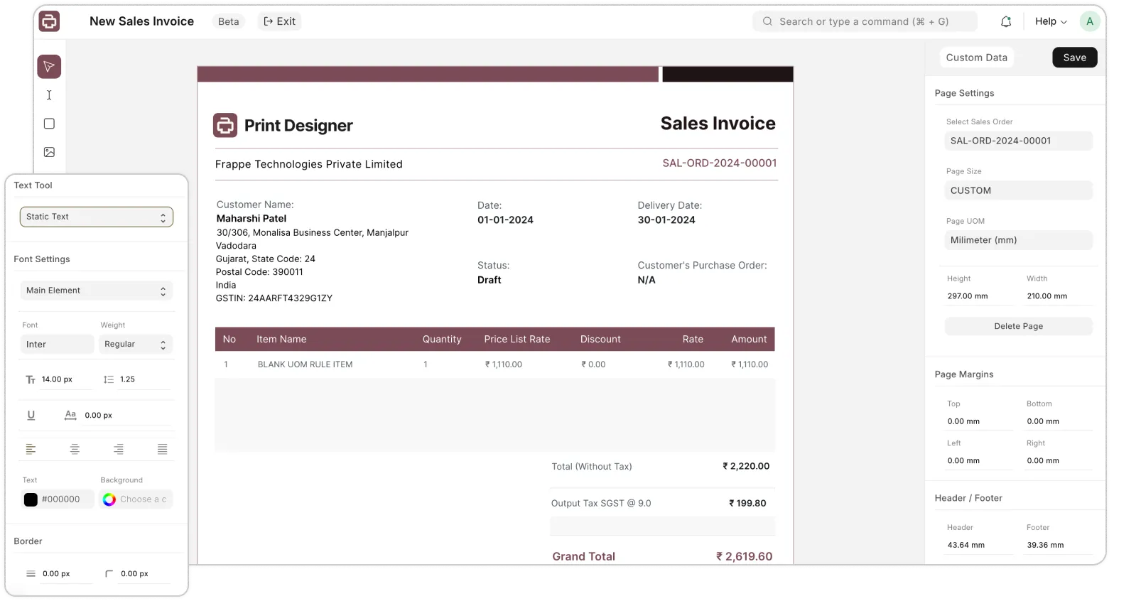Screen dimensions: 1141x601
Task: Click the search or command input field
Action: pyautogui.click(x=864, y=21)
